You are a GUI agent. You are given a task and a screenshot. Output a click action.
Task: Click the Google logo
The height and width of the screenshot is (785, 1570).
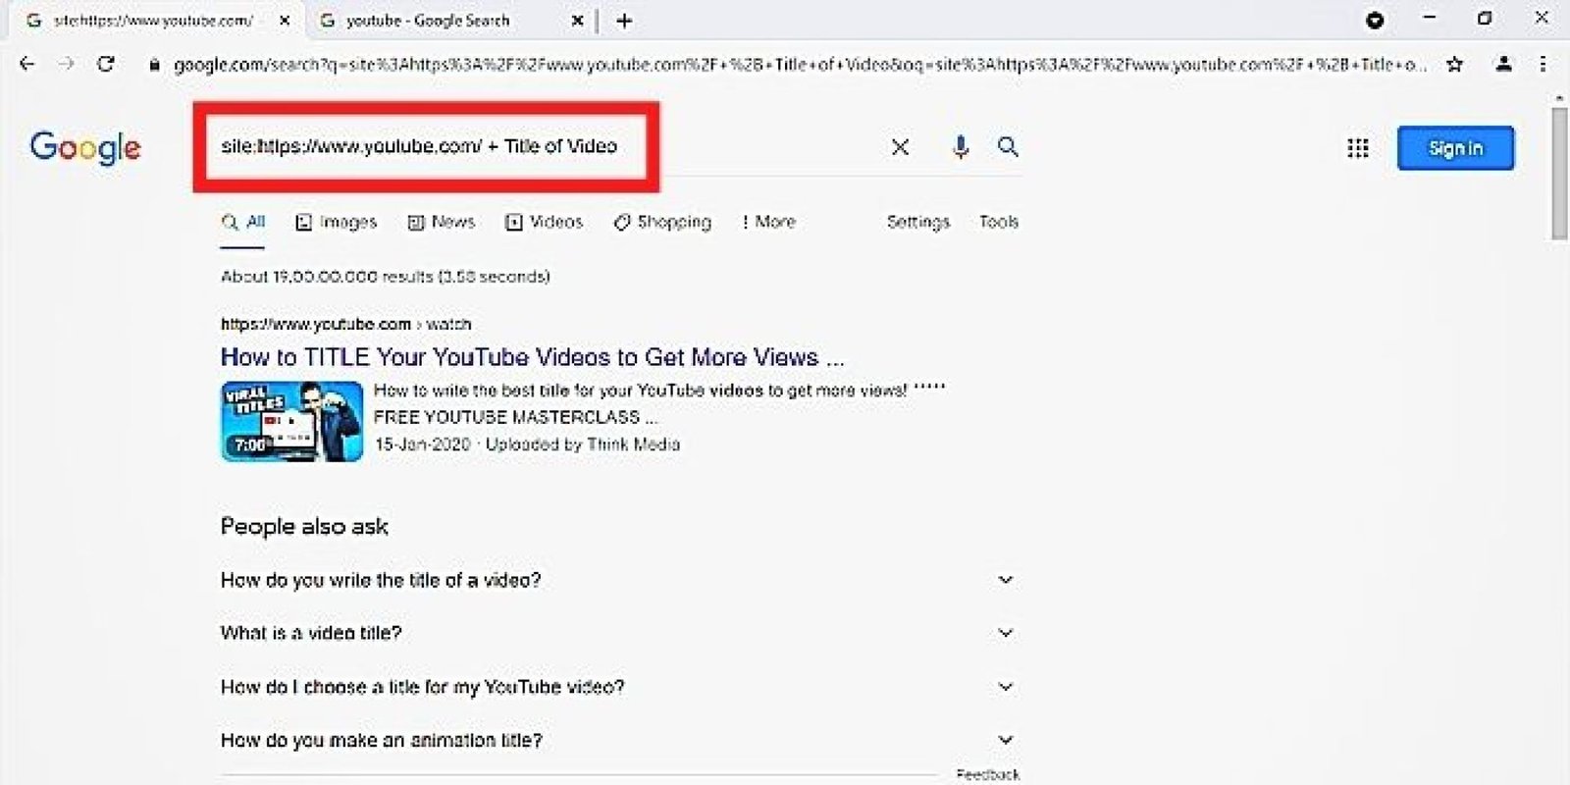85,147
